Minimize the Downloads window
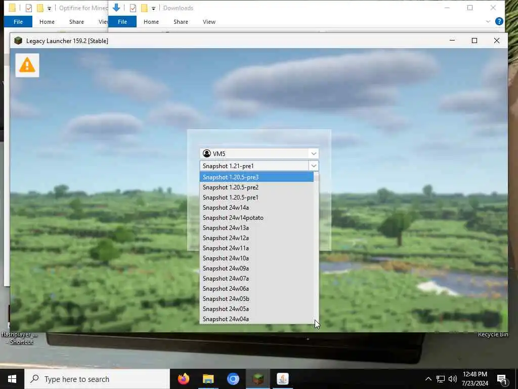 tap(447, 8)
